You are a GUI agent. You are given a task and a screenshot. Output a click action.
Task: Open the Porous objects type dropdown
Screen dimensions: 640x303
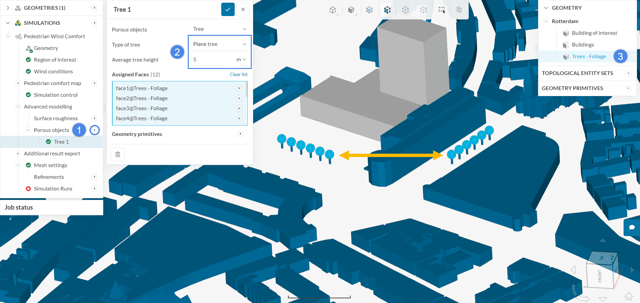[x=219, y=29]
